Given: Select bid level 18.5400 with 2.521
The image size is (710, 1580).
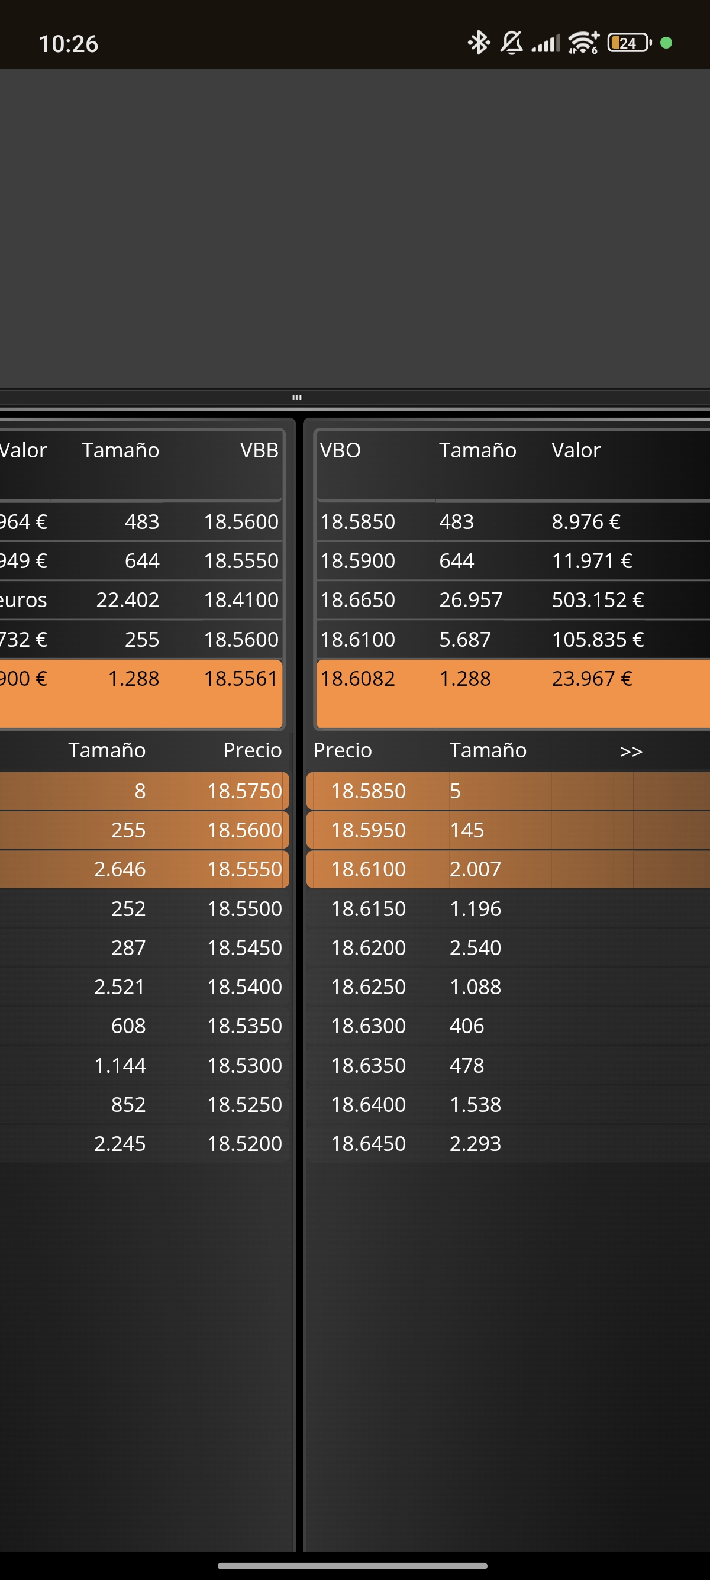Looking at the screenshot, I should point(144,987).
